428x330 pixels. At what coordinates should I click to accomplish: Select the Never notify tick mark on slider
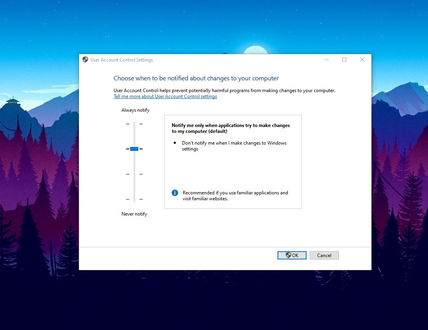coord(128,199)
